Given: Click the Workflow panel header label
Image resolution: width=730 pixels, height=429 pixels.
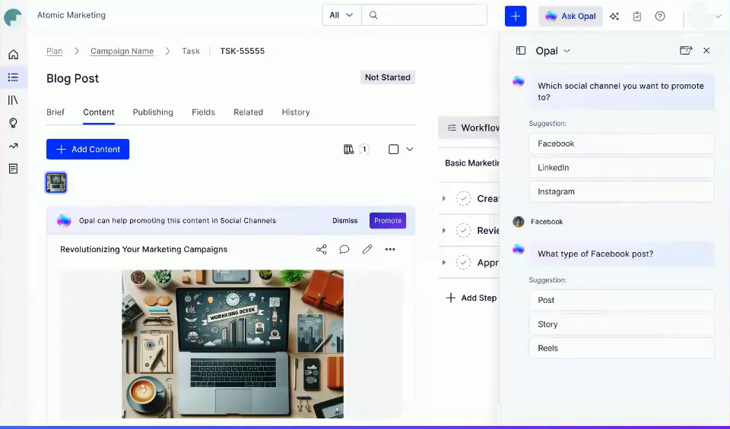Looking at the screenshot, I should coord(480,128).
